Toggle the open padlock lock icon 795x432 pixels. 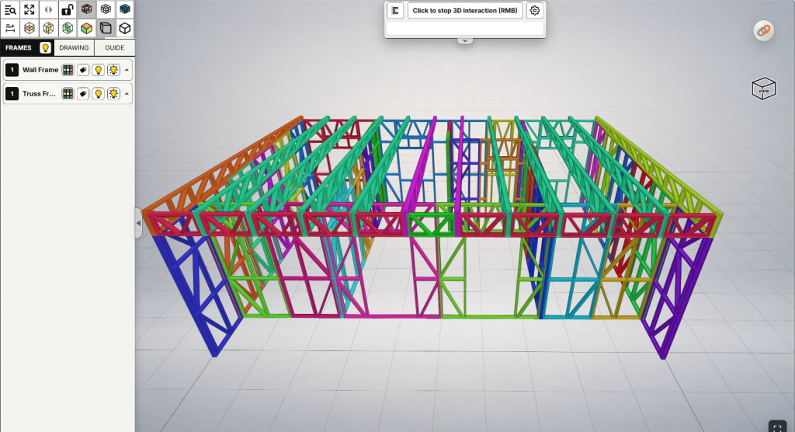(68, 9)
